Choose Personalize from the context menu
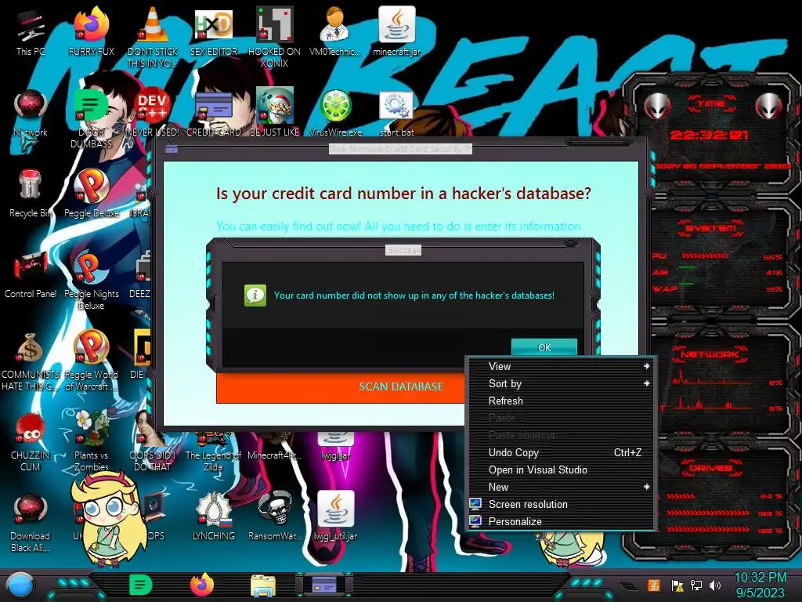The width and height of the screenshot is (802, 602). (x=561, y=521)
